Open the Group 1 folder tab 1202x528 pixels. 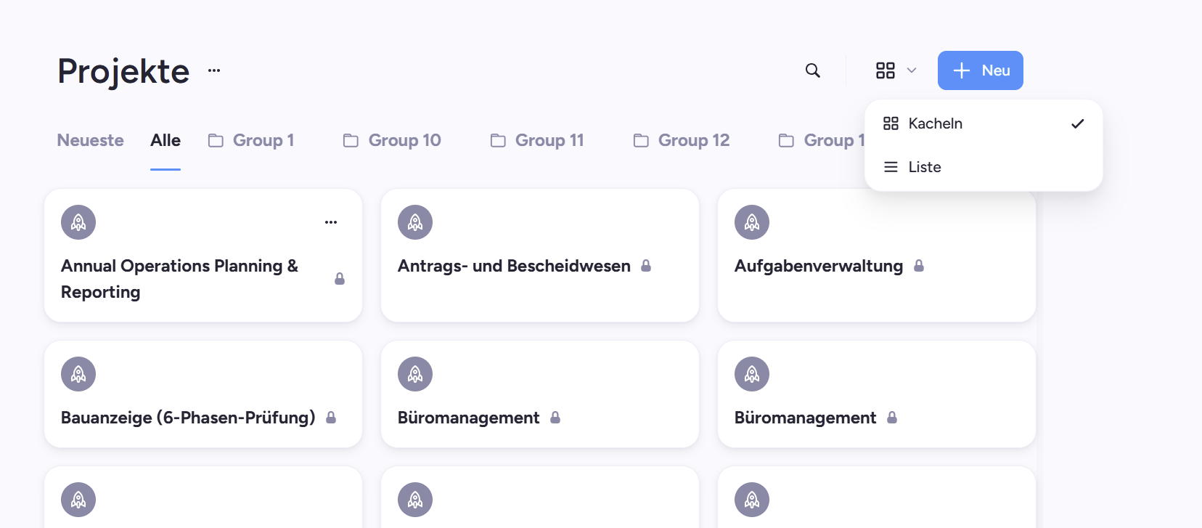[251, 140]
